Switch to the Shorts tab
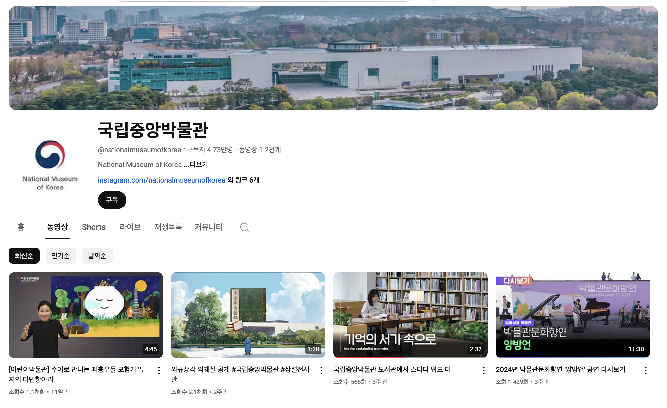 pos(94,227)
